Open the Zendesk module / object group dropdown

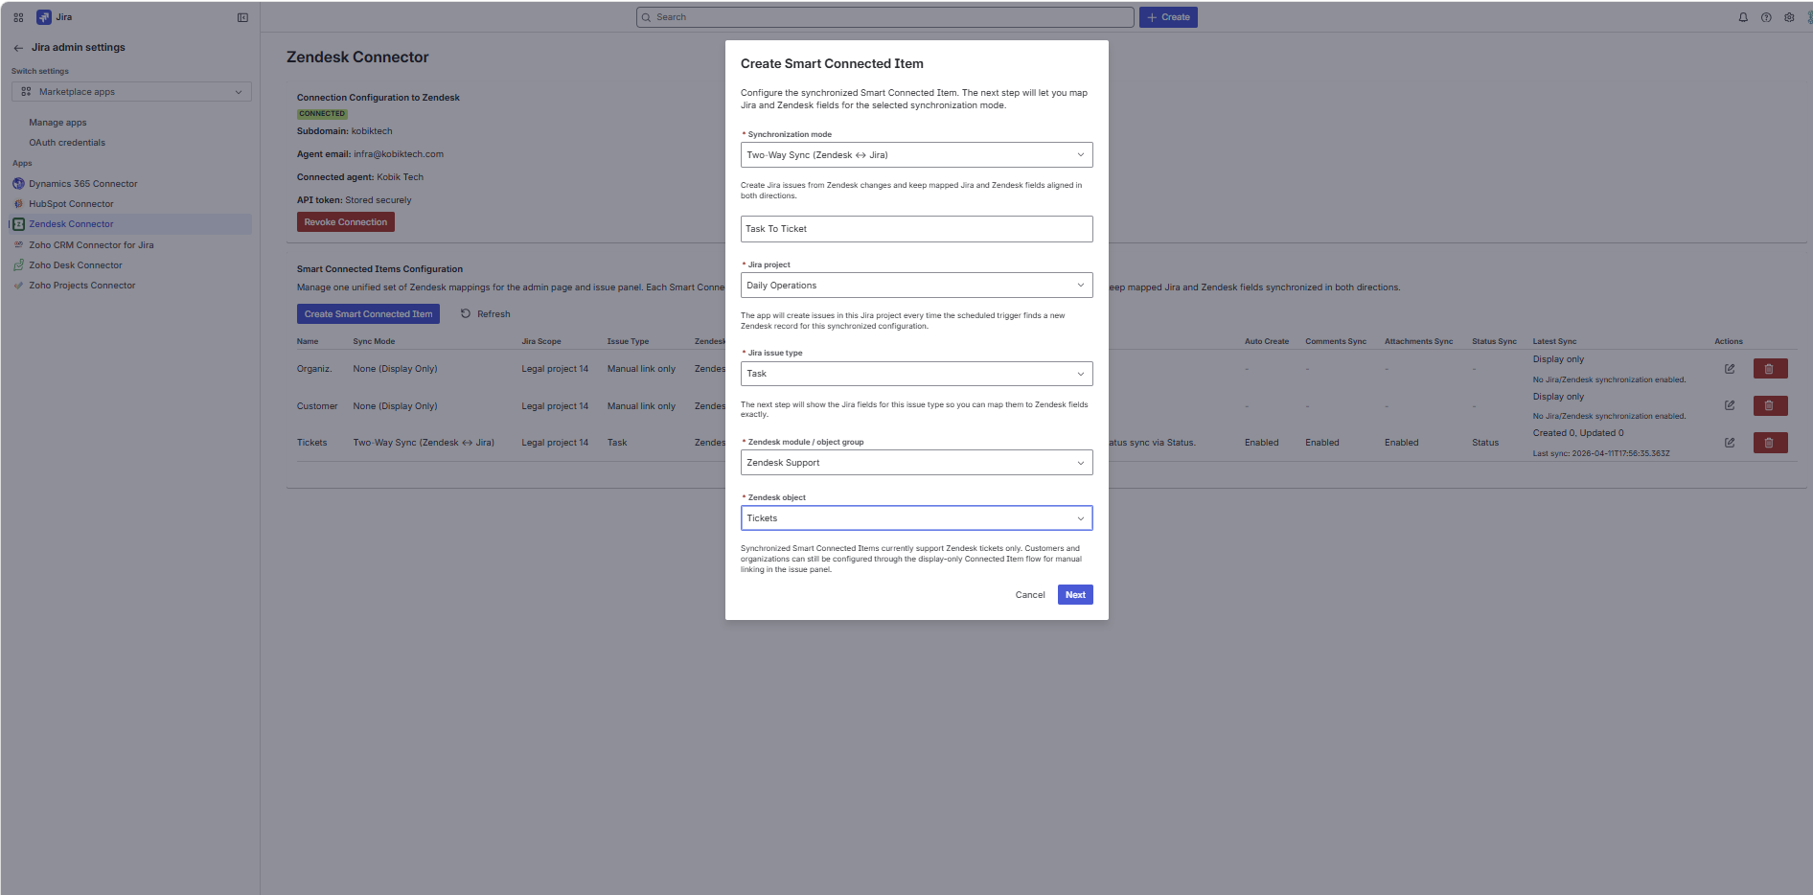pyautogui.click(x=916, y=463)
